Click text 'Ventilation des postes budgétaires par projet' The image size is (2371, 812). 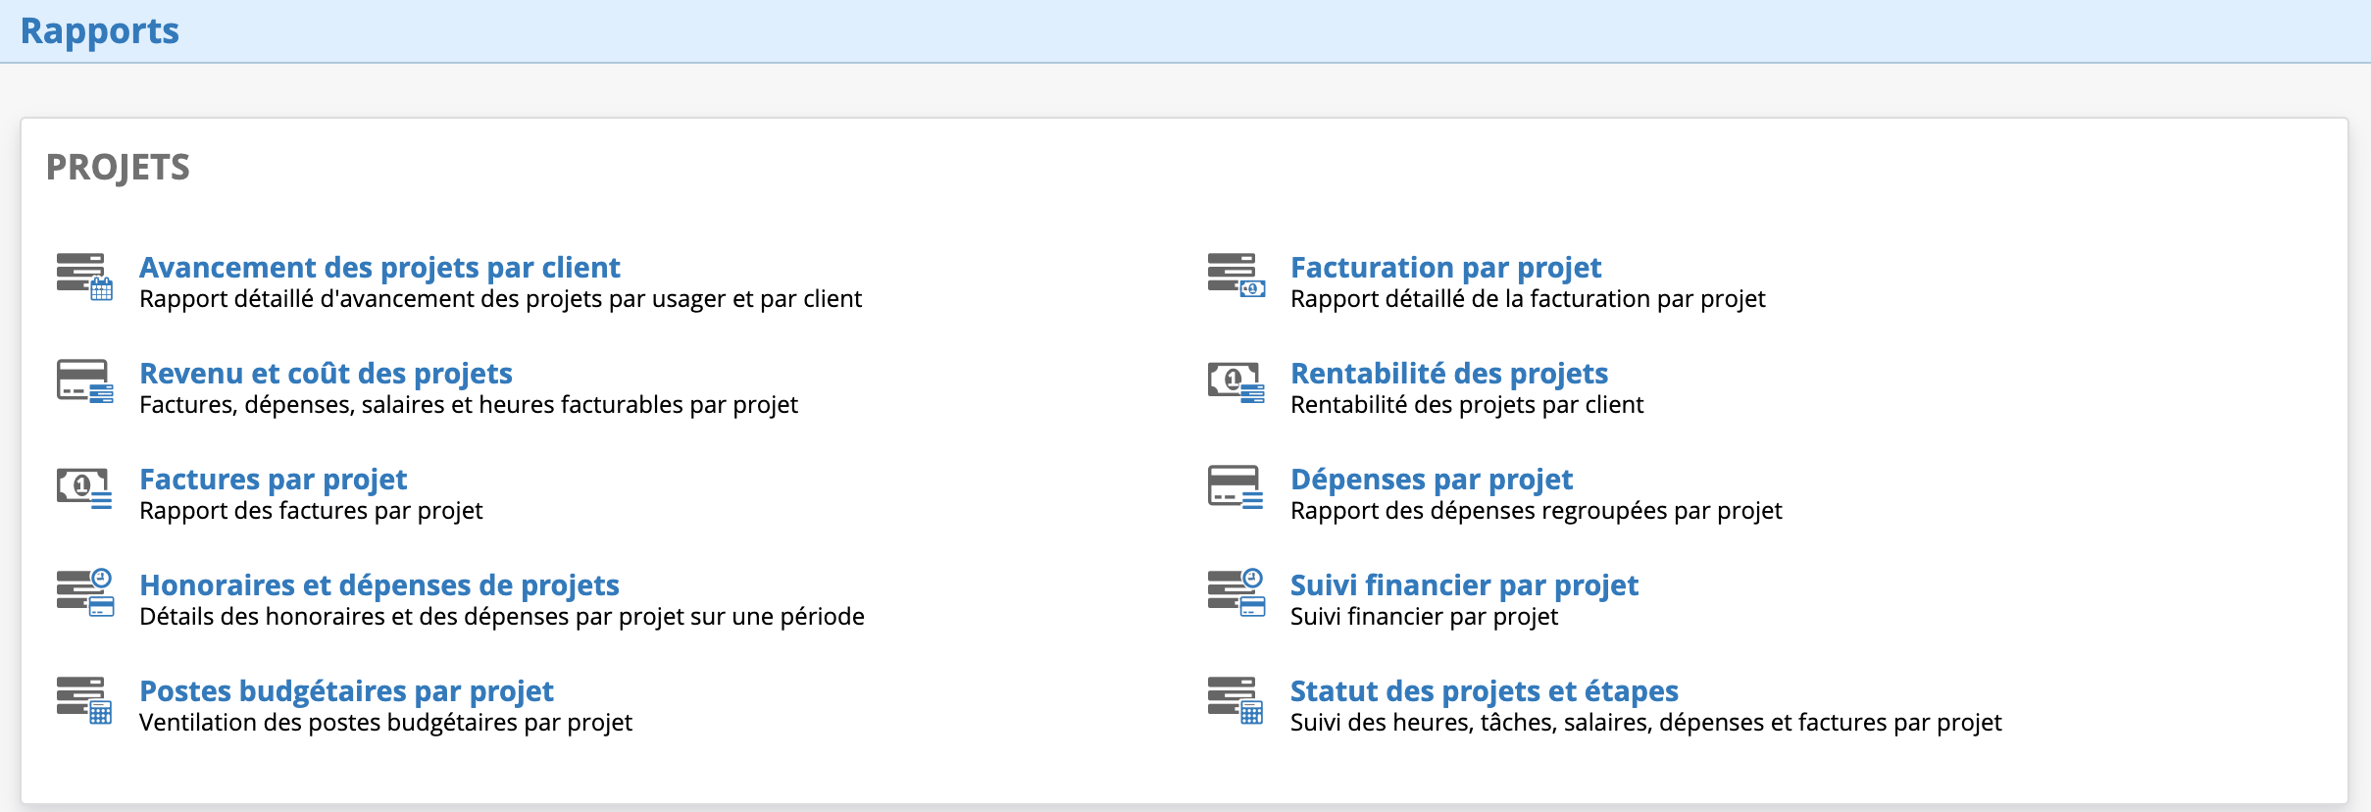(x=385, y=723)
